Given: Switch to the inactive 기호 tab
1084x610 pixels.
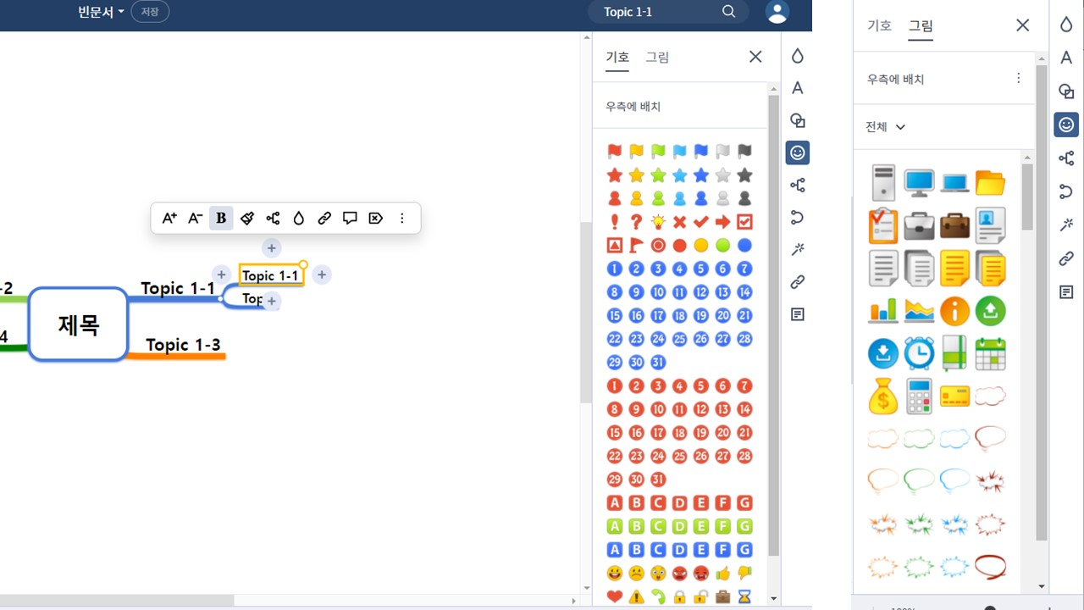Looking at the screenshot, I should click(x=879, y=26).
